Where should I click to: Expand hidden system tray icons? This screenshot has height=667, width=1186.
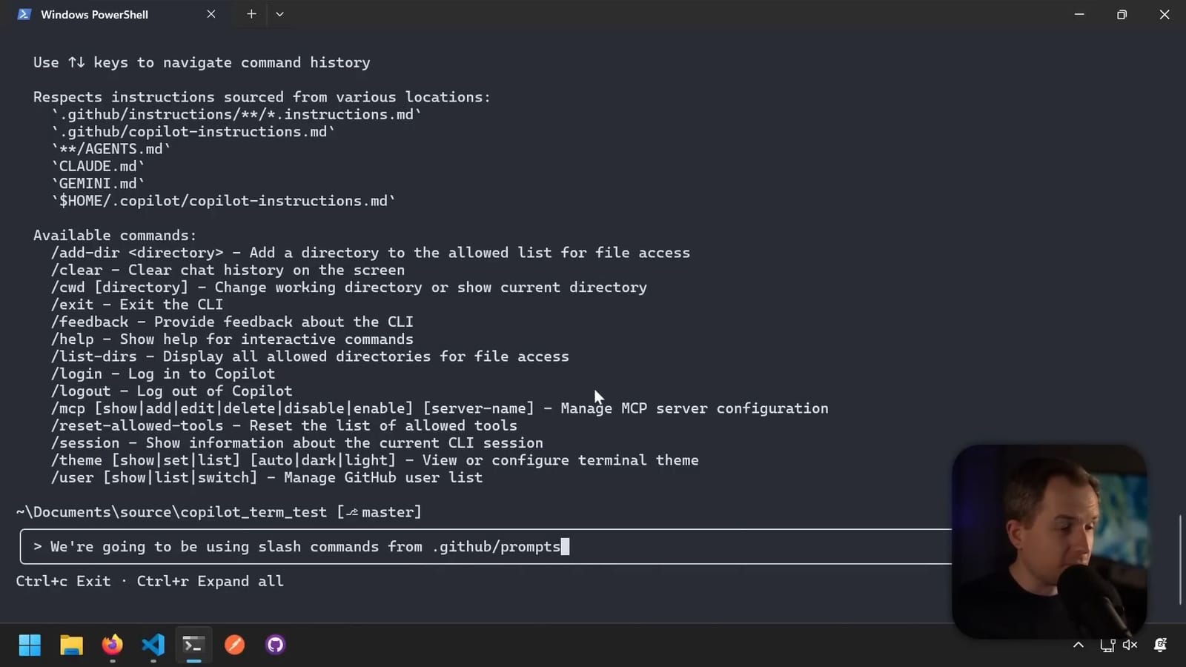[x=1077, y=646]
